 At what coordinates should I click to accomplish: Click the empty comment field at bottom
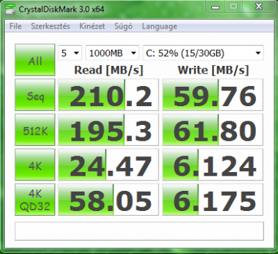139,231
